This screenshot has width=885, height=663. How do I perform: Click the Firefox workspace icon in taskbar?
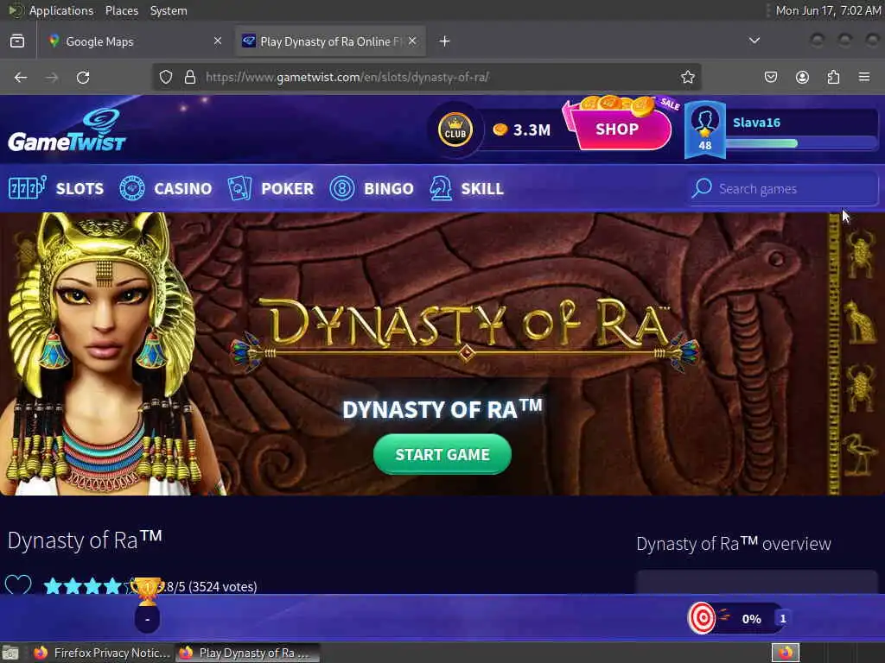(x=785, y=653)
